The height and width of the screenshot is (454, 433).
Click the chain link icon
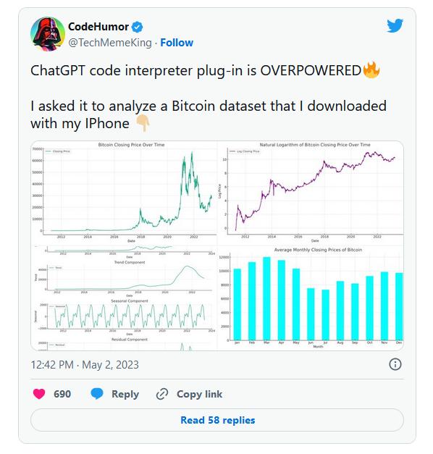pyautogui.click(x=162, y=394)
